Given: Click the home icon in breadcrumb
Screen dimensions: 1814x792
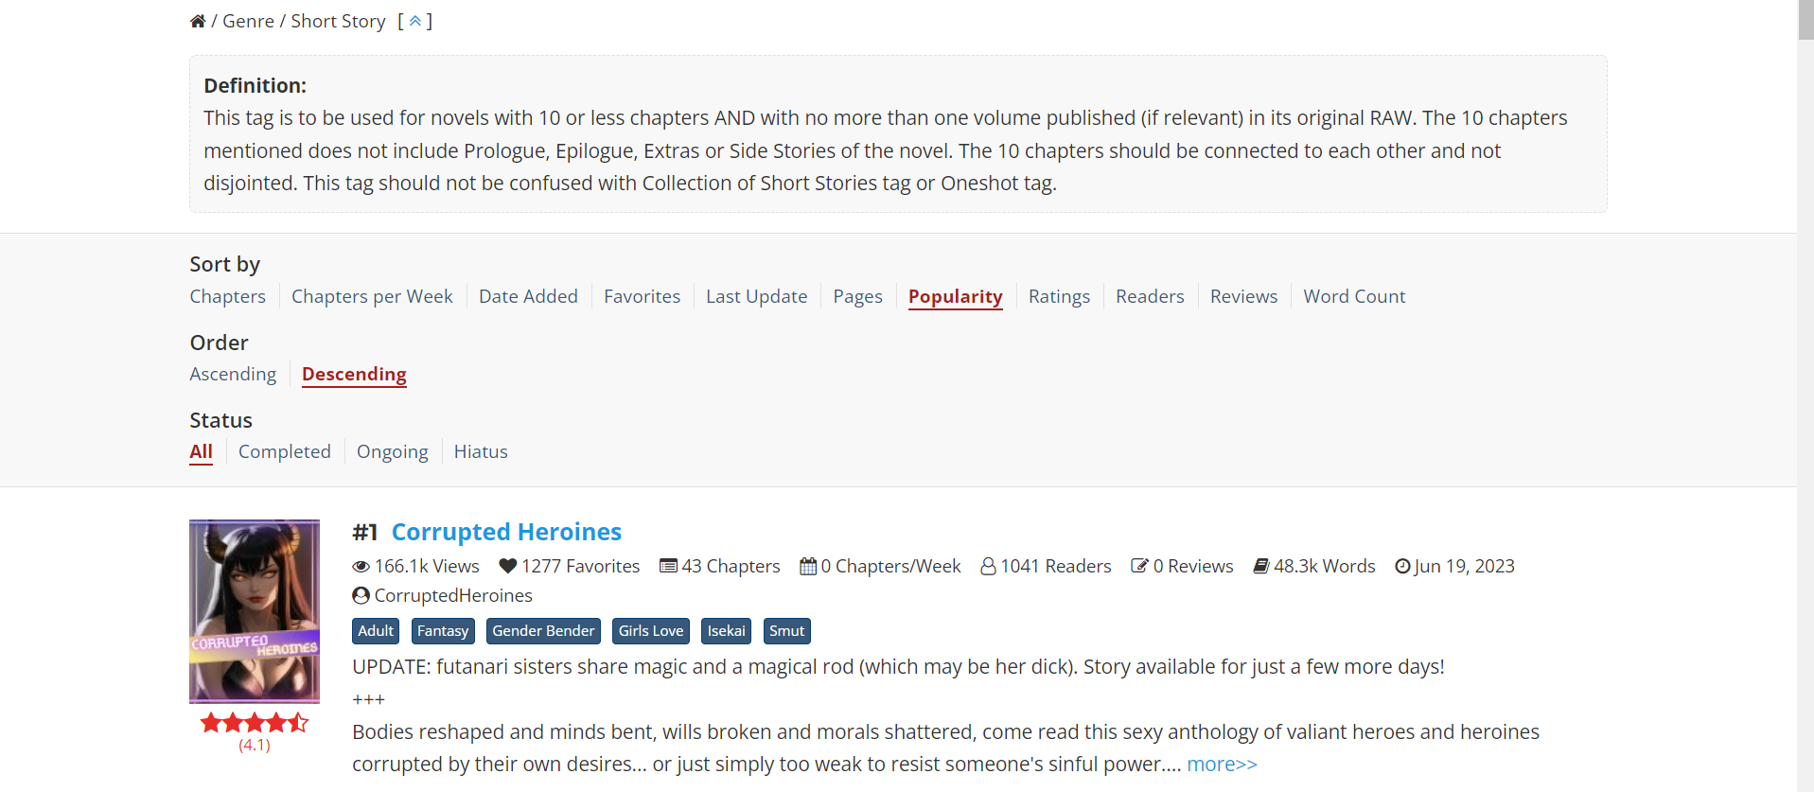Looking at the screenshot, I should 198,21.
